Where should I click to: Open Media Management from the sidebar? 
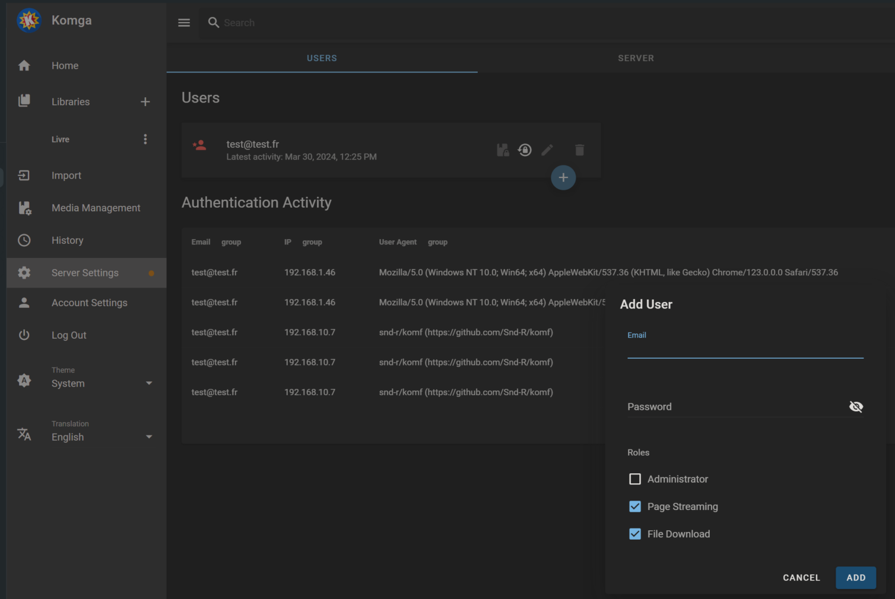[x=96, y=207]
